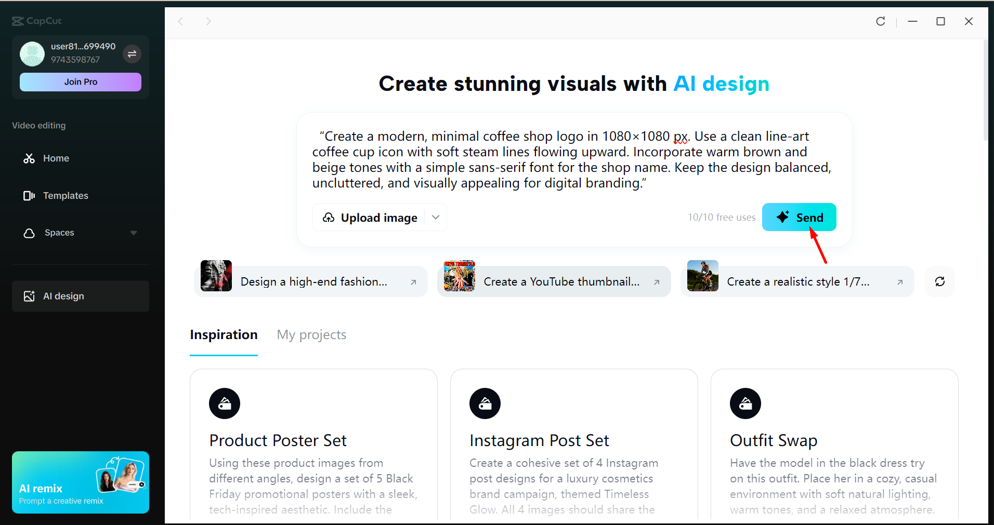Click the cyclist suggestion thumbnail

[x=703, y=276]
